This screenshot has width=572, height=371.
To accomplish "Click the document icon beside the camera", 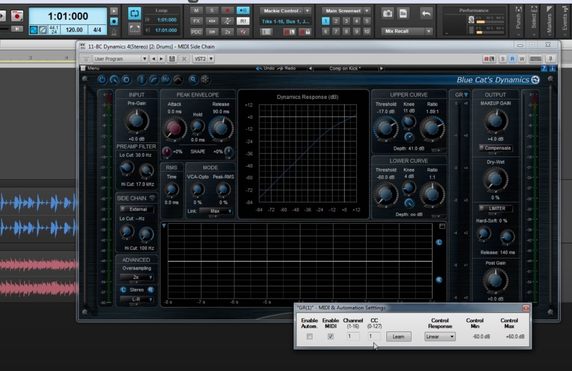I will (403, 14).
